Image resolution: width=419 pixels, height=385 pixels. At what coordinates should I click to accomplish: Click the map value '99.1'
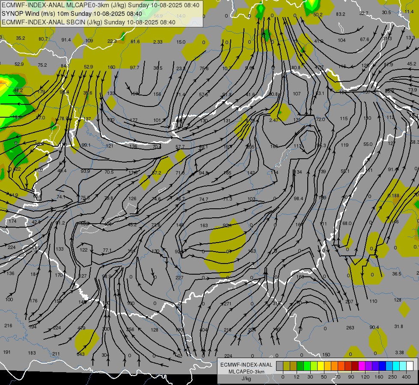(86, 145)
